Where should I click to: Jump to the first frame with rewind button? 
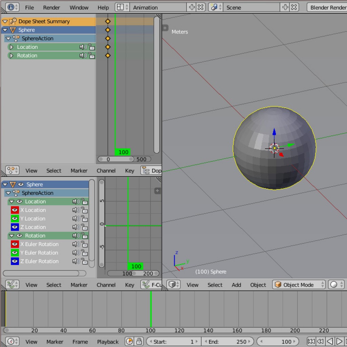point(312,341)
